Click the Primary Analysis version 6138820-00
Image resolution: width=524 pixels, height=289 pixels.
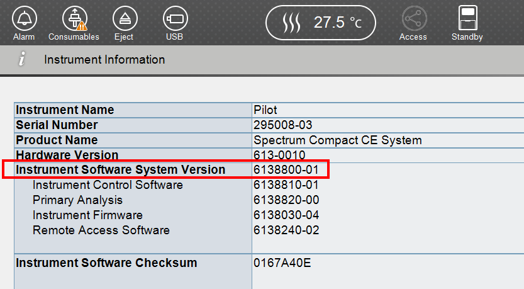click(286, 200)
